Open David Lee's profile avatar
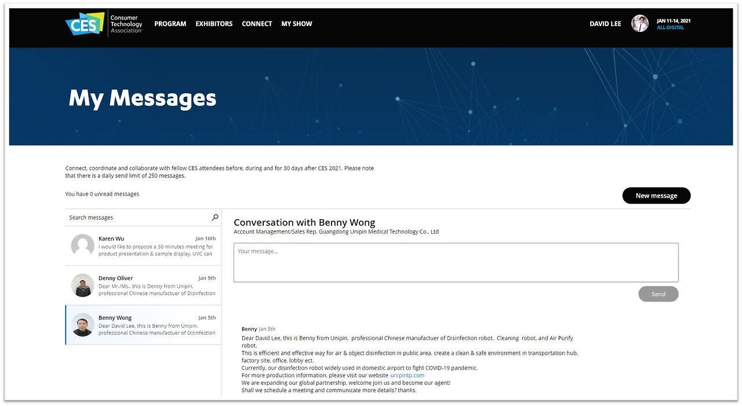 640,23
